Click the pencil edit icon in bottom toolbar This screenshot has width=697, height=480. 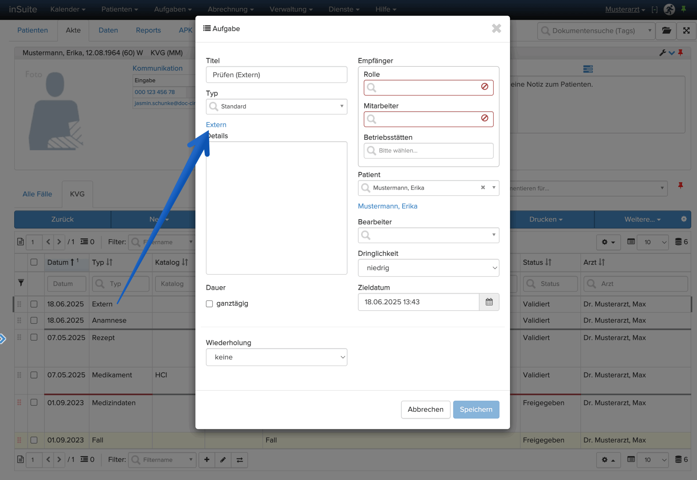point(223,460)
